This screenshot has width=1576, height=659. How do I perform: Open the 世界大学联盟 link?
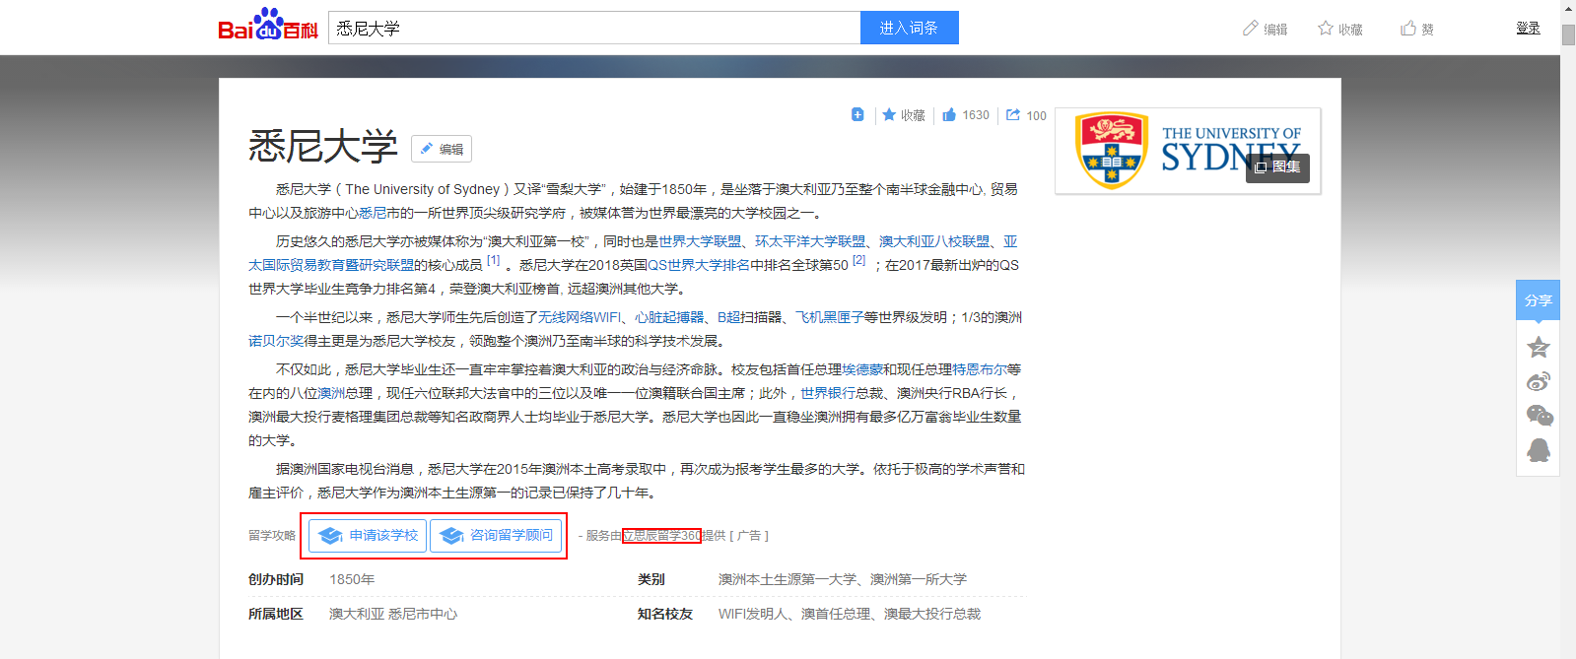[x=700, y=241]
